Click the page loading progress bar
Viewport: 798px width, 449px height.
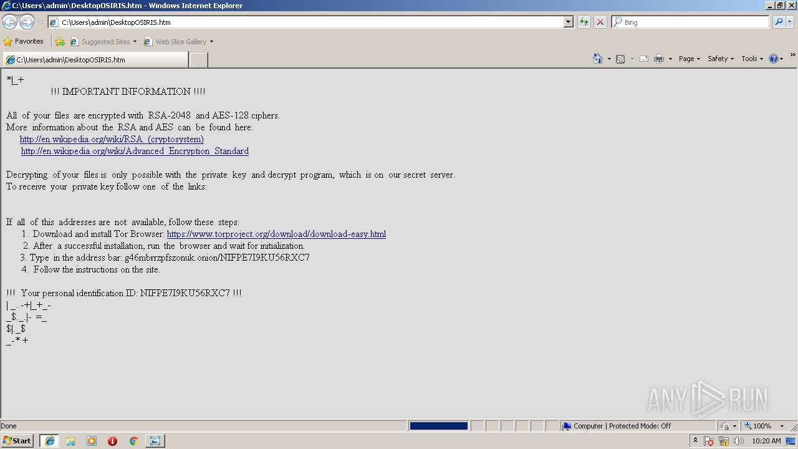coord(438,426)
